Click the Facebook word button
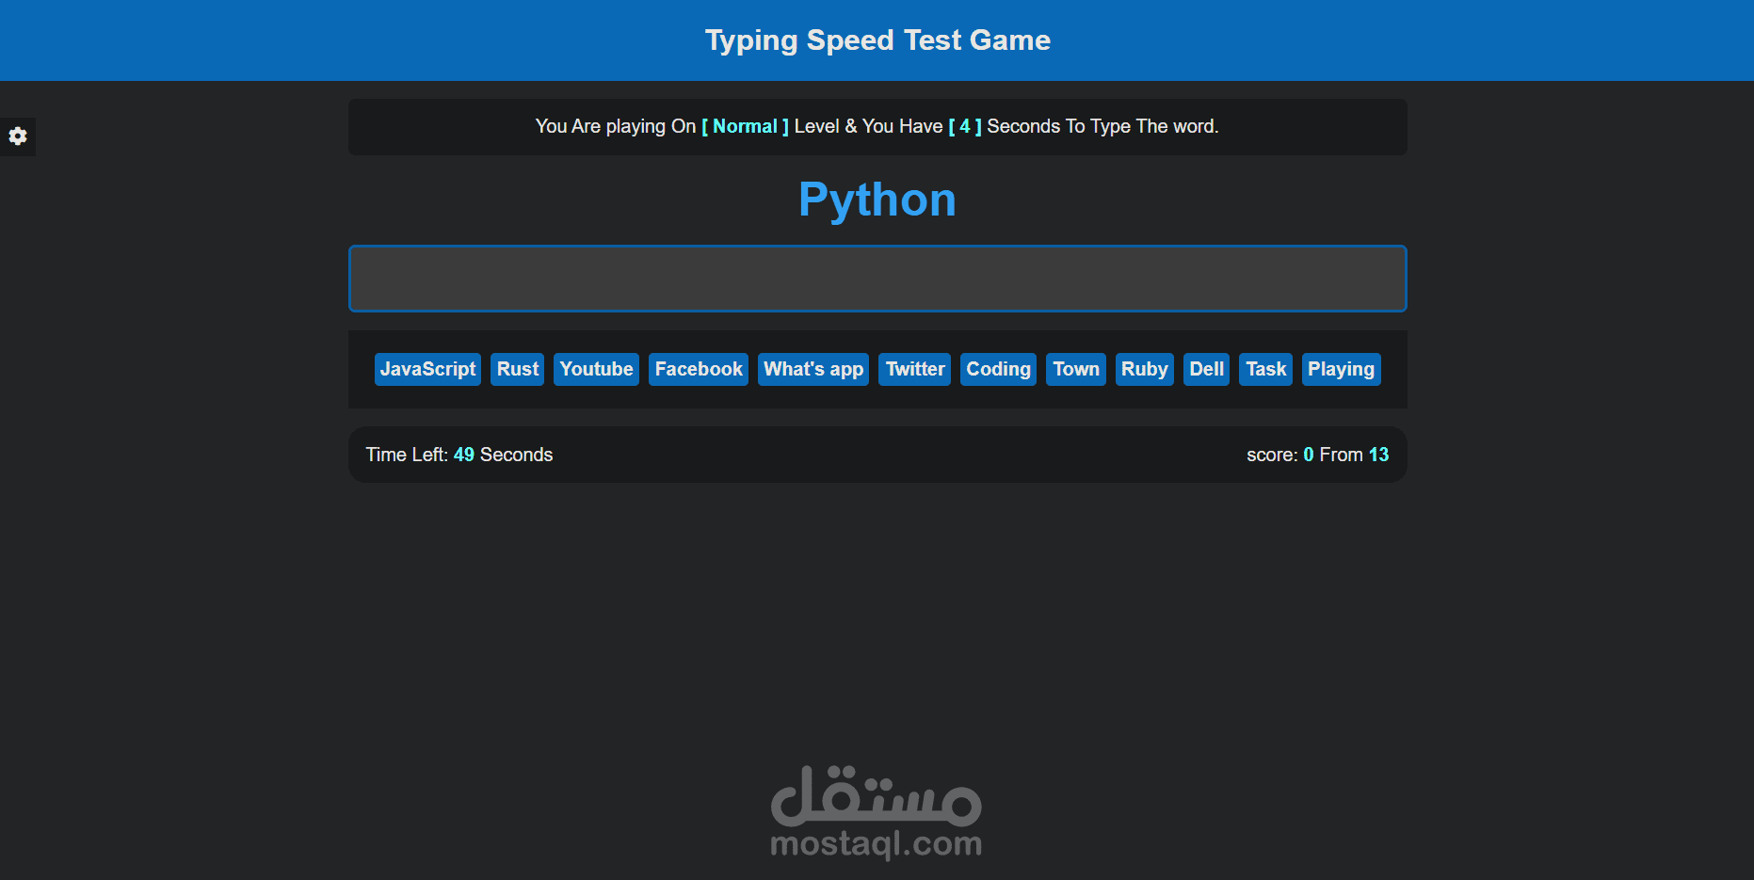This screenshot has width=1754, height=880. pyautogui.click(x=698, y=369)
